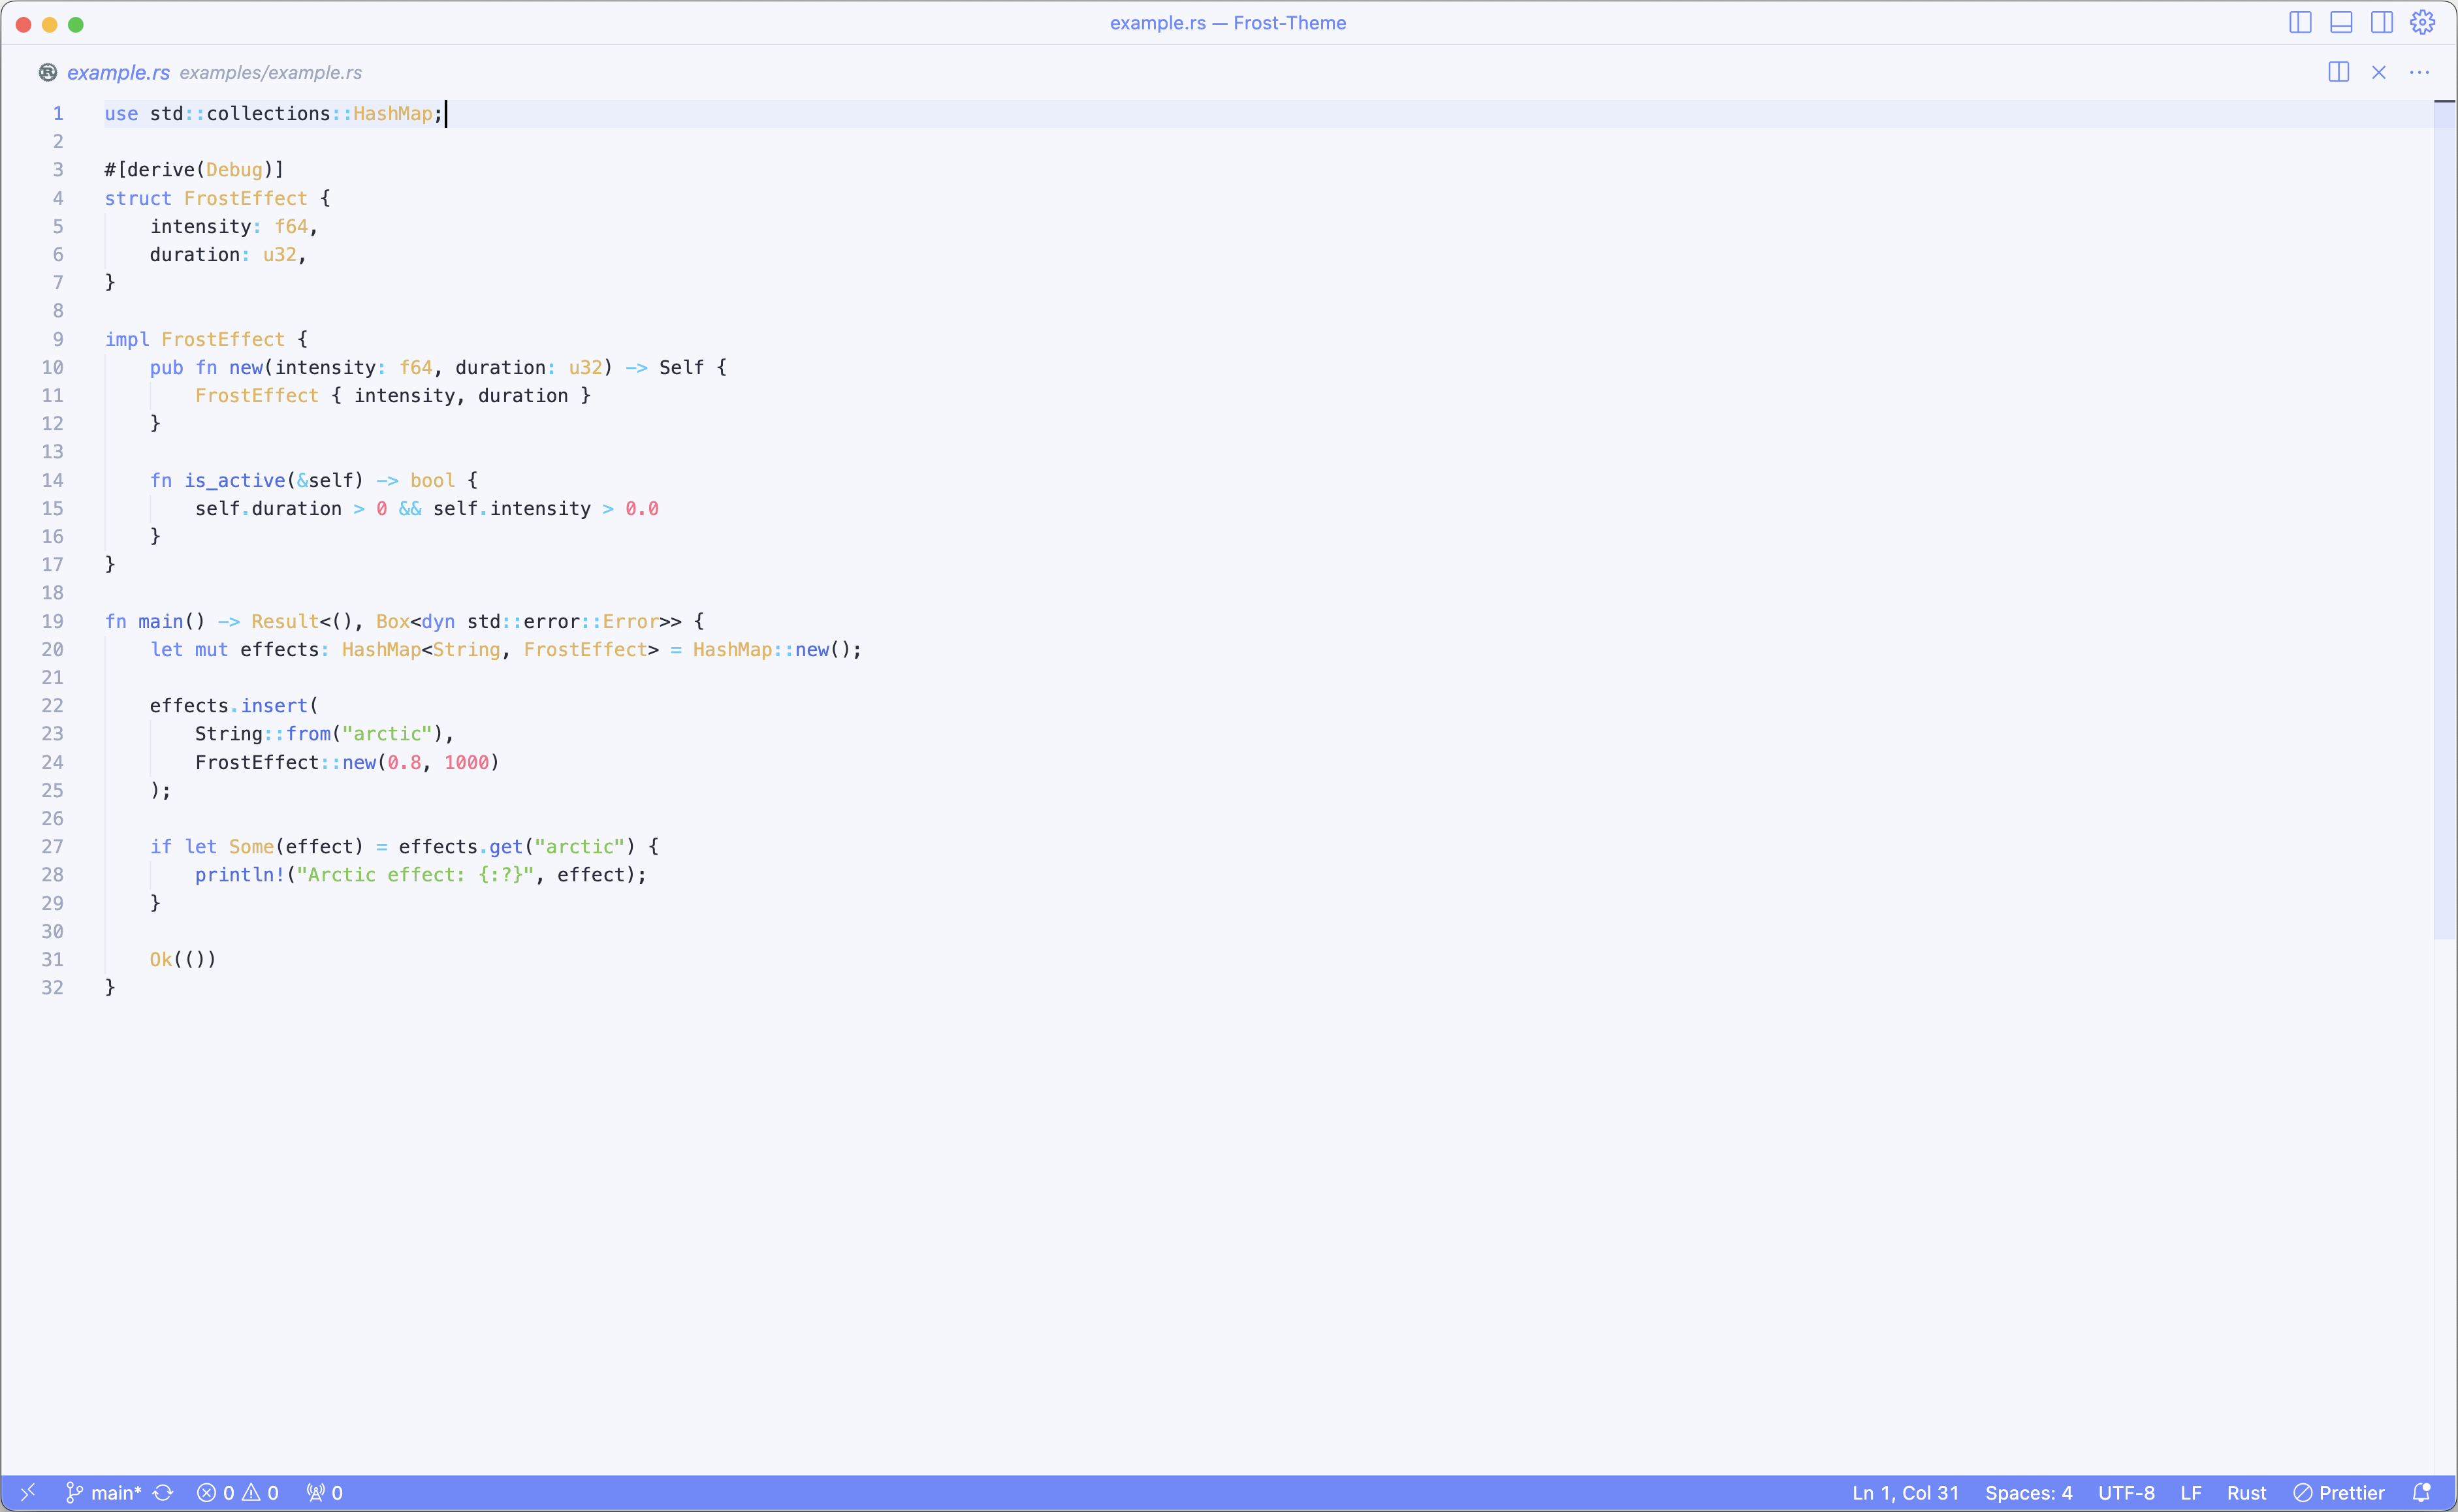Open the Spaces: 4 indentation selector
This screenshot has width=2458, height=1512.
coord(2028,1492)
